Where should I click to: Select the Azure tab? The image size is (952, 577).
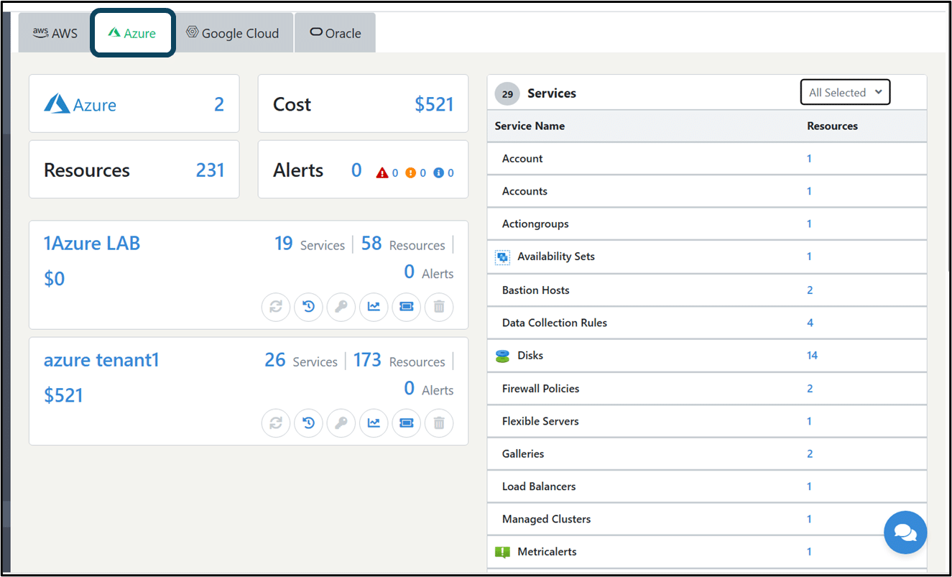[x=132, y=33]
